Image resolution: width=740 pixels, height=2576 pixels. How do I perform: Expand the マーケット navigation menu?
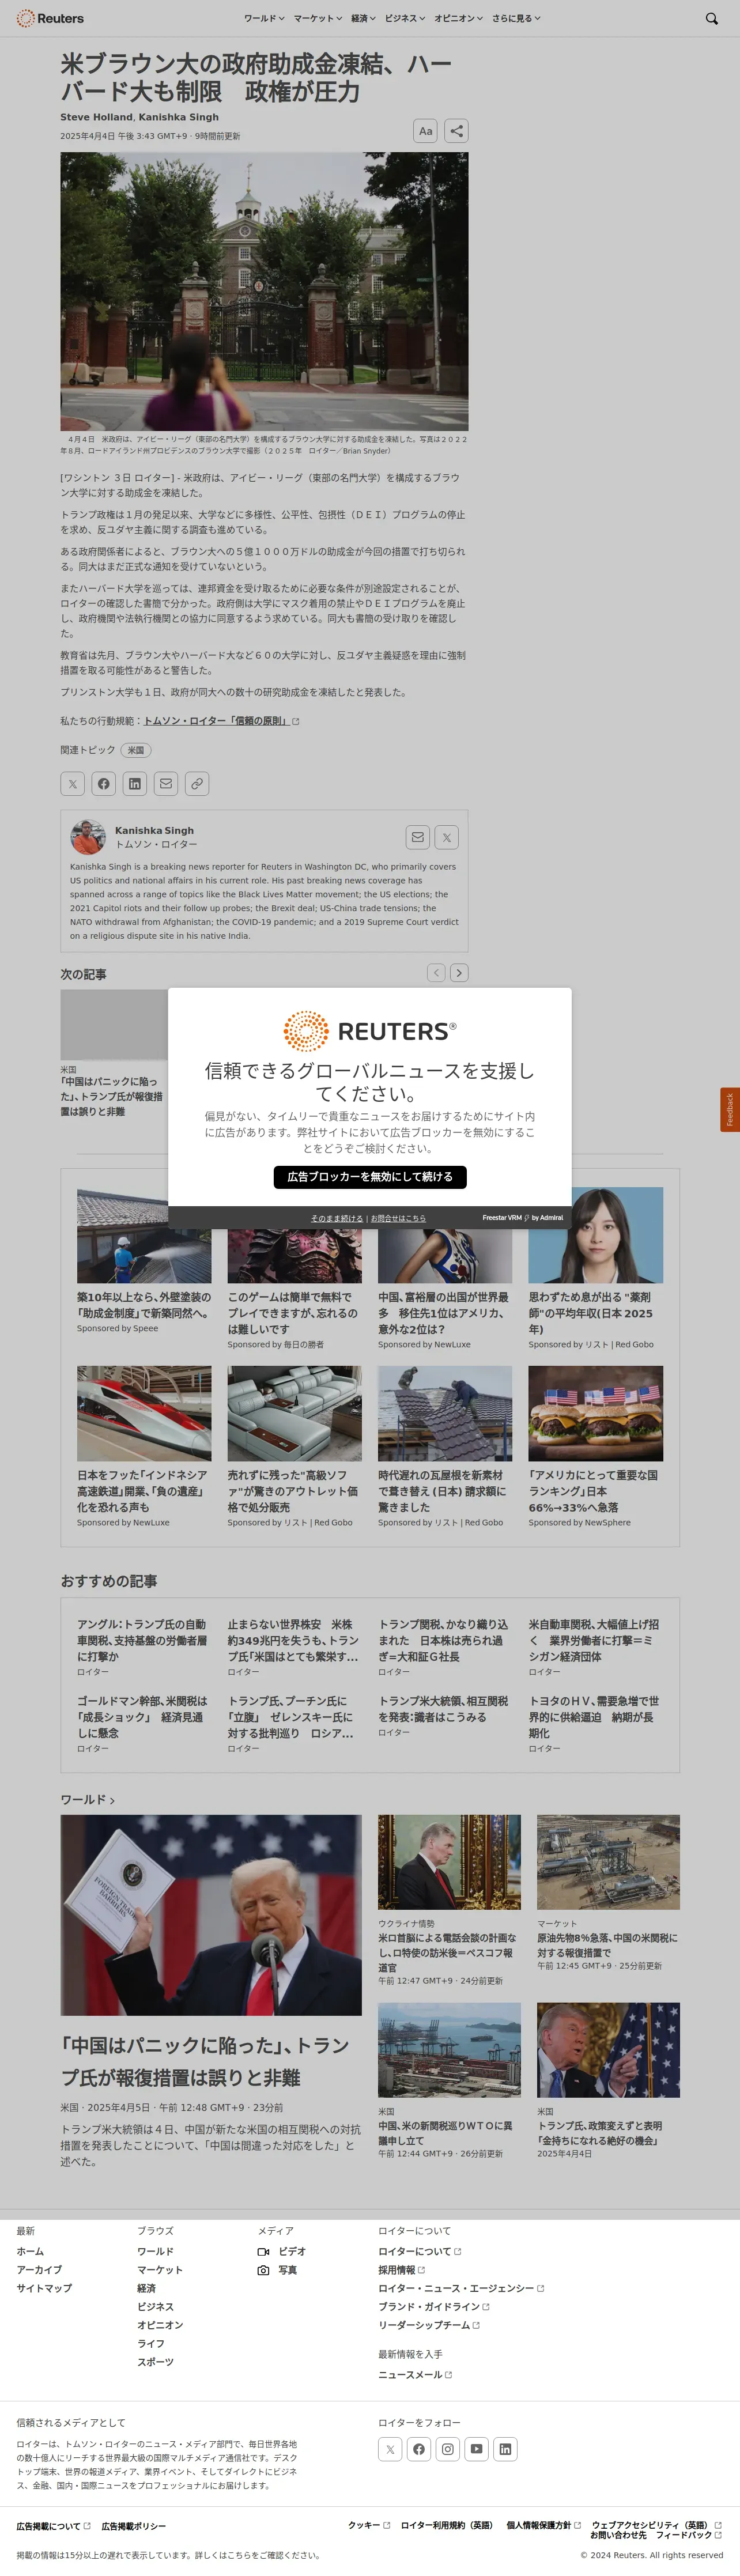click(x=318, y=18)
